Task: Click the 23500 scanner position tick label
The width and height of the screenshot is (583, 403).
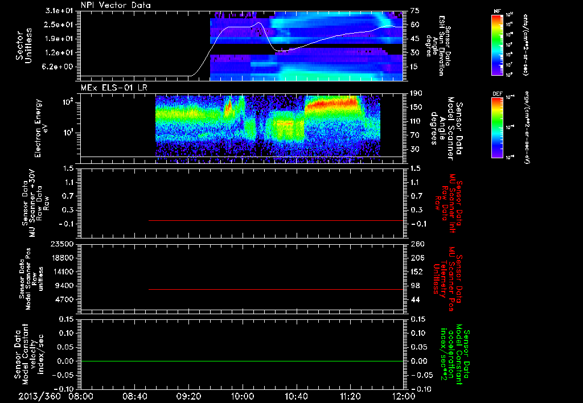Action: tap(62, 244)
